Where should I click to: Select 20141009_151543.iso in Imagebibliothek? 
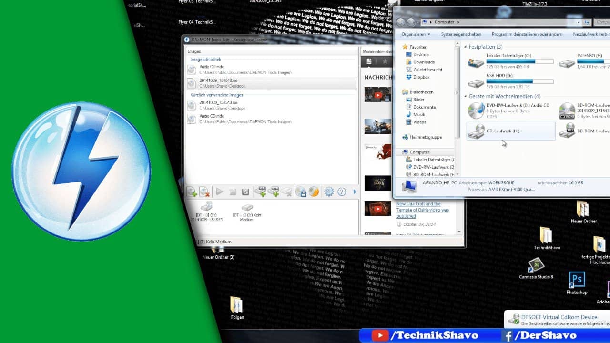(x=271, y=83)
